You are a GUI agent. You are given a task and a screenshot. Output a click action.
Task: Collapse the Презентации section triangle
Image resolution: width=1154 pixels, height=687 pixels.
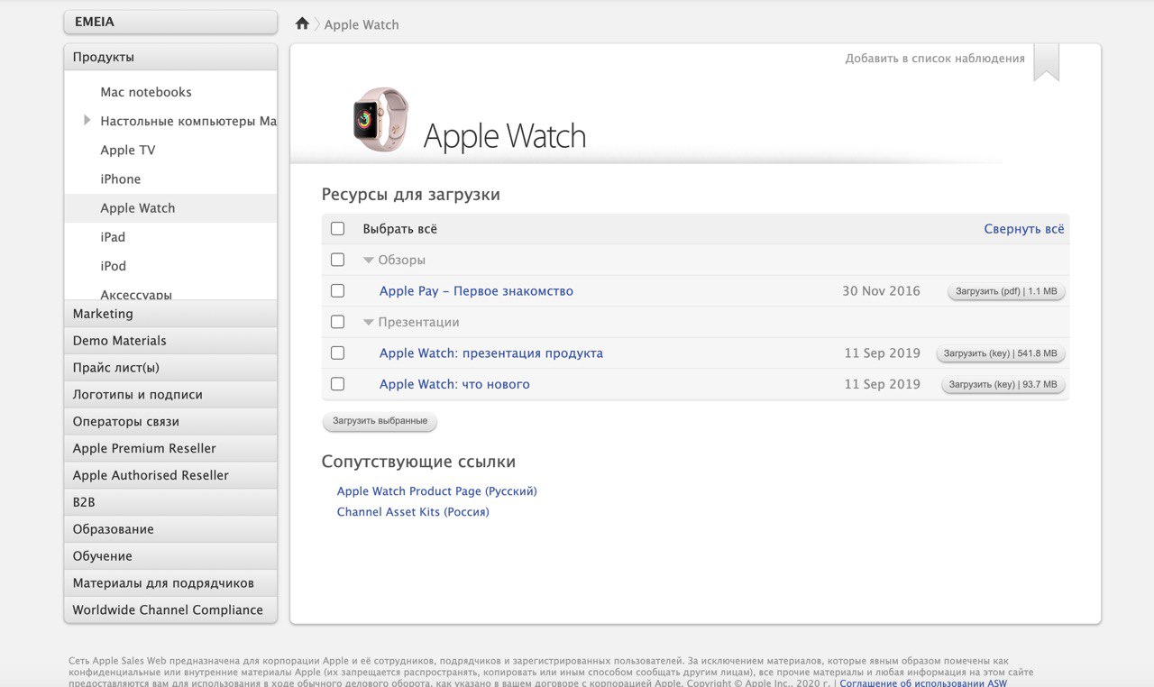point(368,322)
